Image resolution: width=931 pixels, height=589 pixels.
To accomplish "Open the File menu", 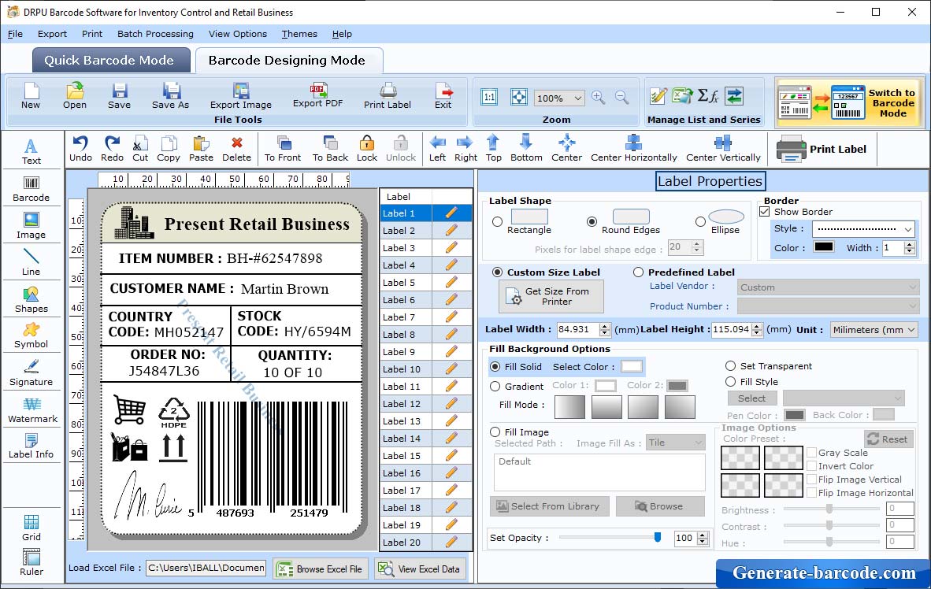I will tap(16, 34).
